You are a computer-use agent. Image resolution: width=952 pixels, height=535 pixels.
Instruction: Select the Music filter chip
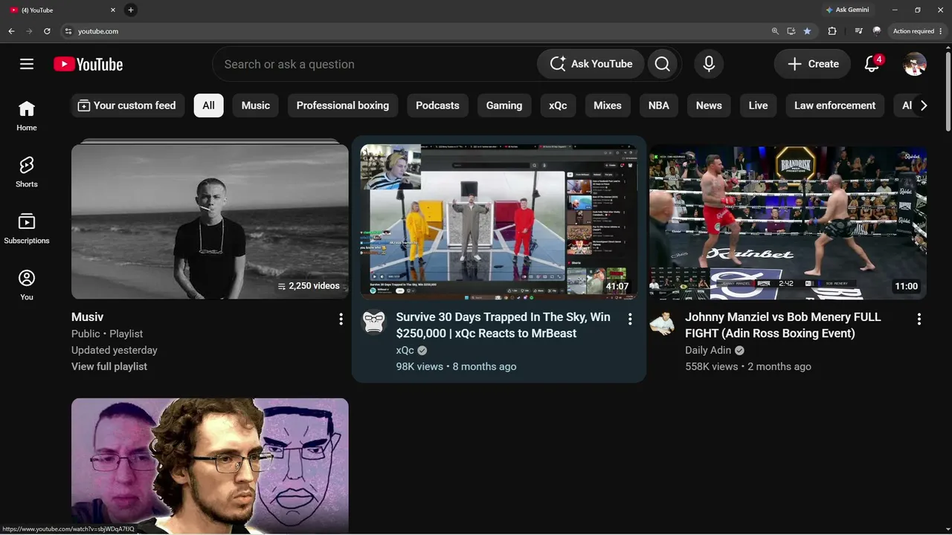click(x=256, y=106)
